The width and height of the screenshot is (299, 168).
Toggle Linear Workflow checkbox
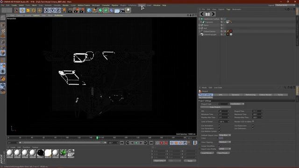(219, 146)
